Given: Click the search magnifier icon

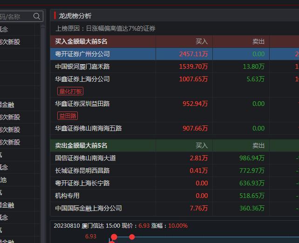Looking at the screenshot, I should click(37, 16).
